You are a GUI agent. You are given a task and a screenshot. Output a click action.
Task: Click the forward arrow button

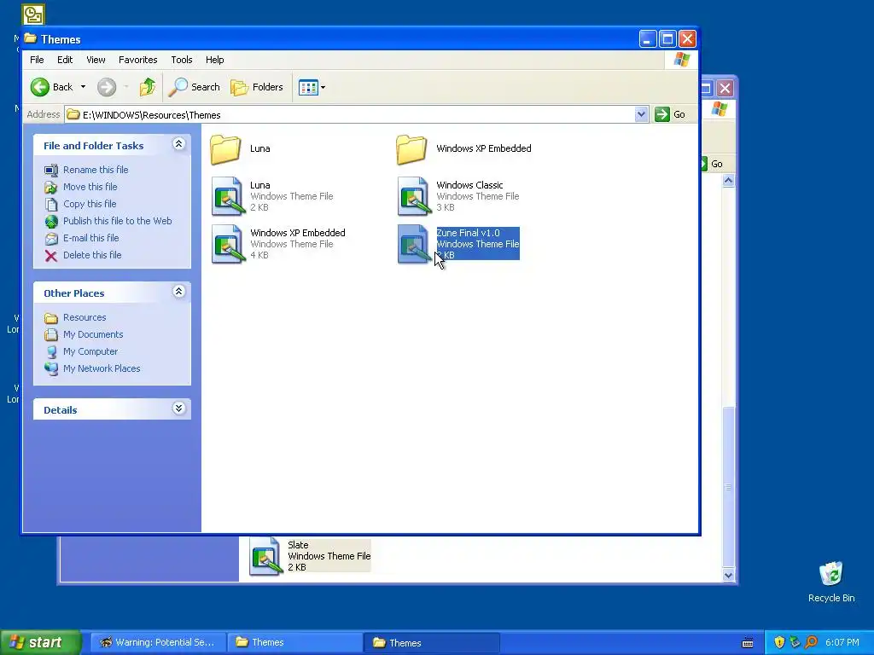(107, 87)
